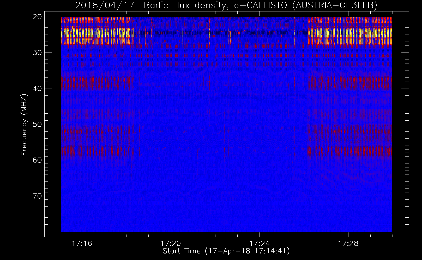The height and width of the screenshot is (260, 422).
Task: Click the 20 MHz frequency tick label
Action: coord(38,17)
